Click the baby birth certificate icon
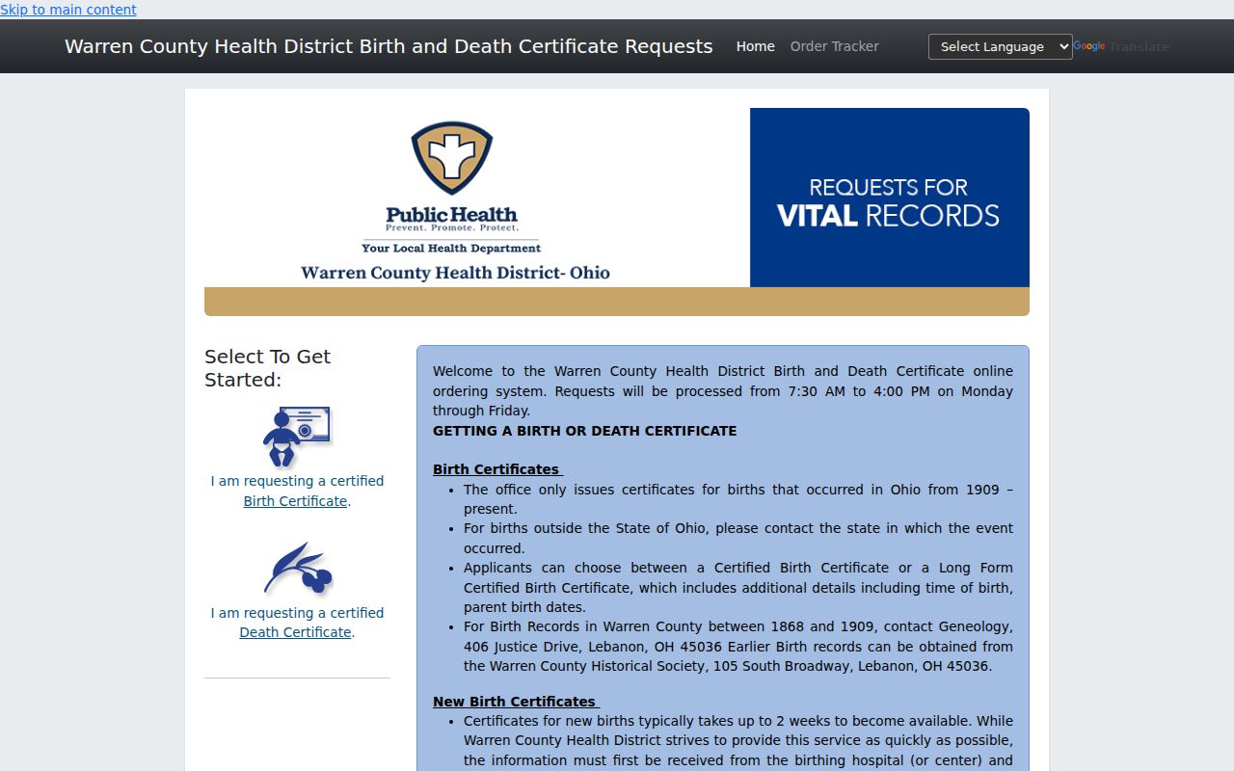The height and width of the screenshot is (771, 1234). (297, 437)
